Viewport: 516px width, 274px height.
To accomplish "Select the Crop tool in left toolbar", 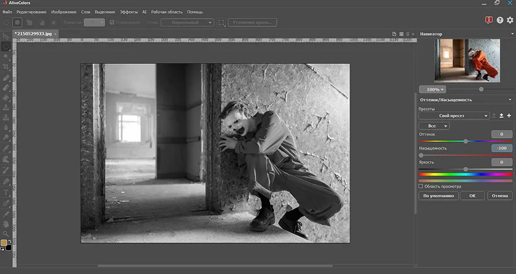I will pyautogui.click(x=6, y=66).
